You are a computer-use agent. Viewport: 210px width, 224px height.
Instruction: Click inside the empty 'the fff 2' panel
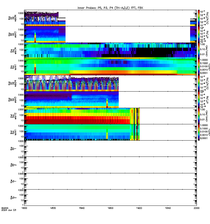110,165
